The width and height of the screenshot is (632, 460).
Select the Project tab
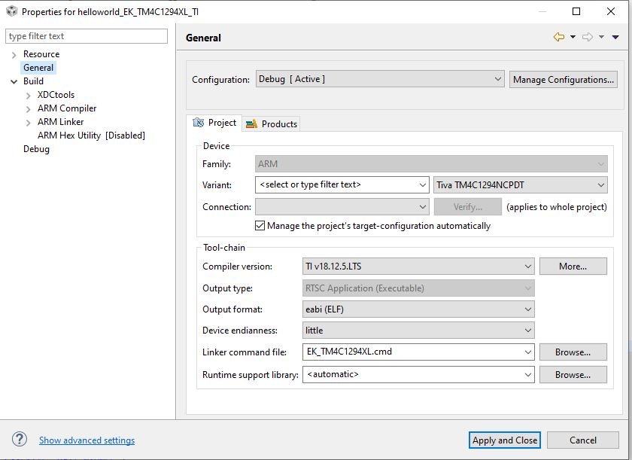coord(215,123)
